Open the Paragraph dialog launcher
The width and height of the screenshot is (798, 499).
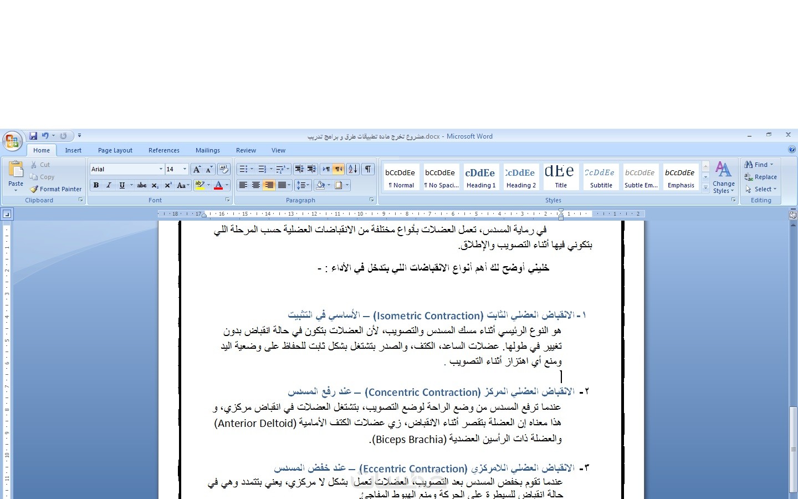tap(371, 200)
